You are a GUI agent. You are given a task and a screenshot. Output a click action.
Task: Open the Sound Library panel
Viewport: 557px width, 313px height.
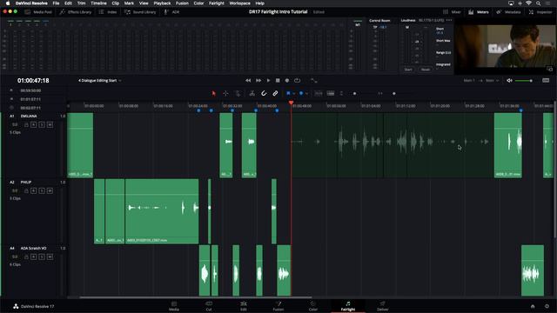[x=140, y=11]
